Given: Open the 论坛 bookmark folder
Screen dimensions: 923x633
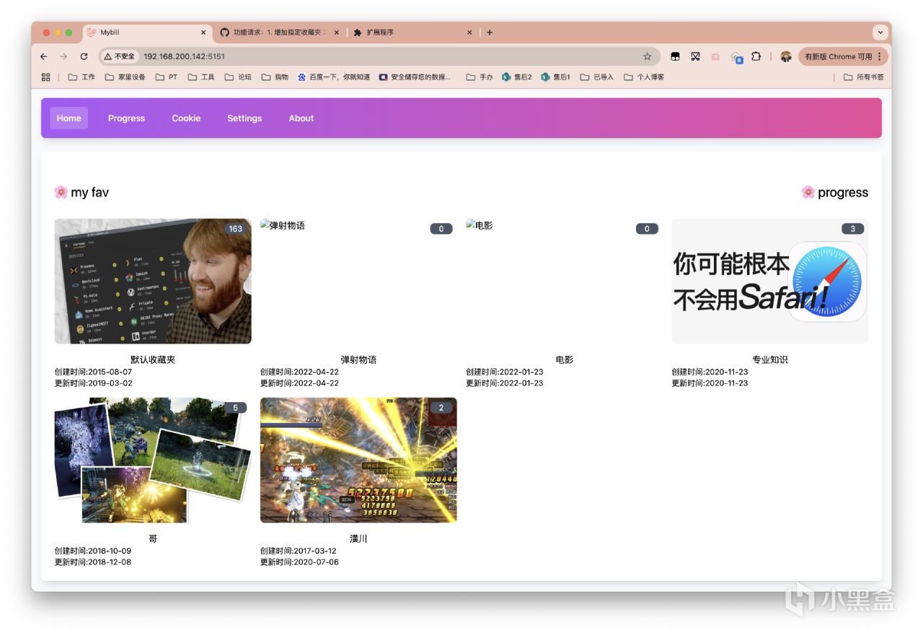Looking at the screenshot, I should click(x=238, y=77).
